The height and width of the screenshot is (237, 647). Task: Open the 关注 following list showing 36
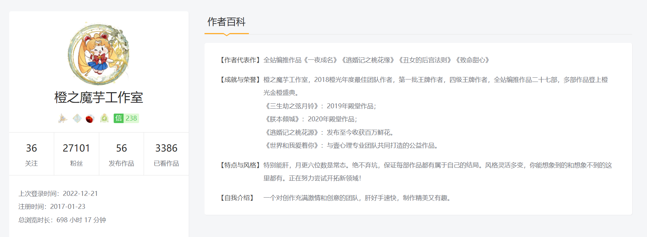pos(31,154)
